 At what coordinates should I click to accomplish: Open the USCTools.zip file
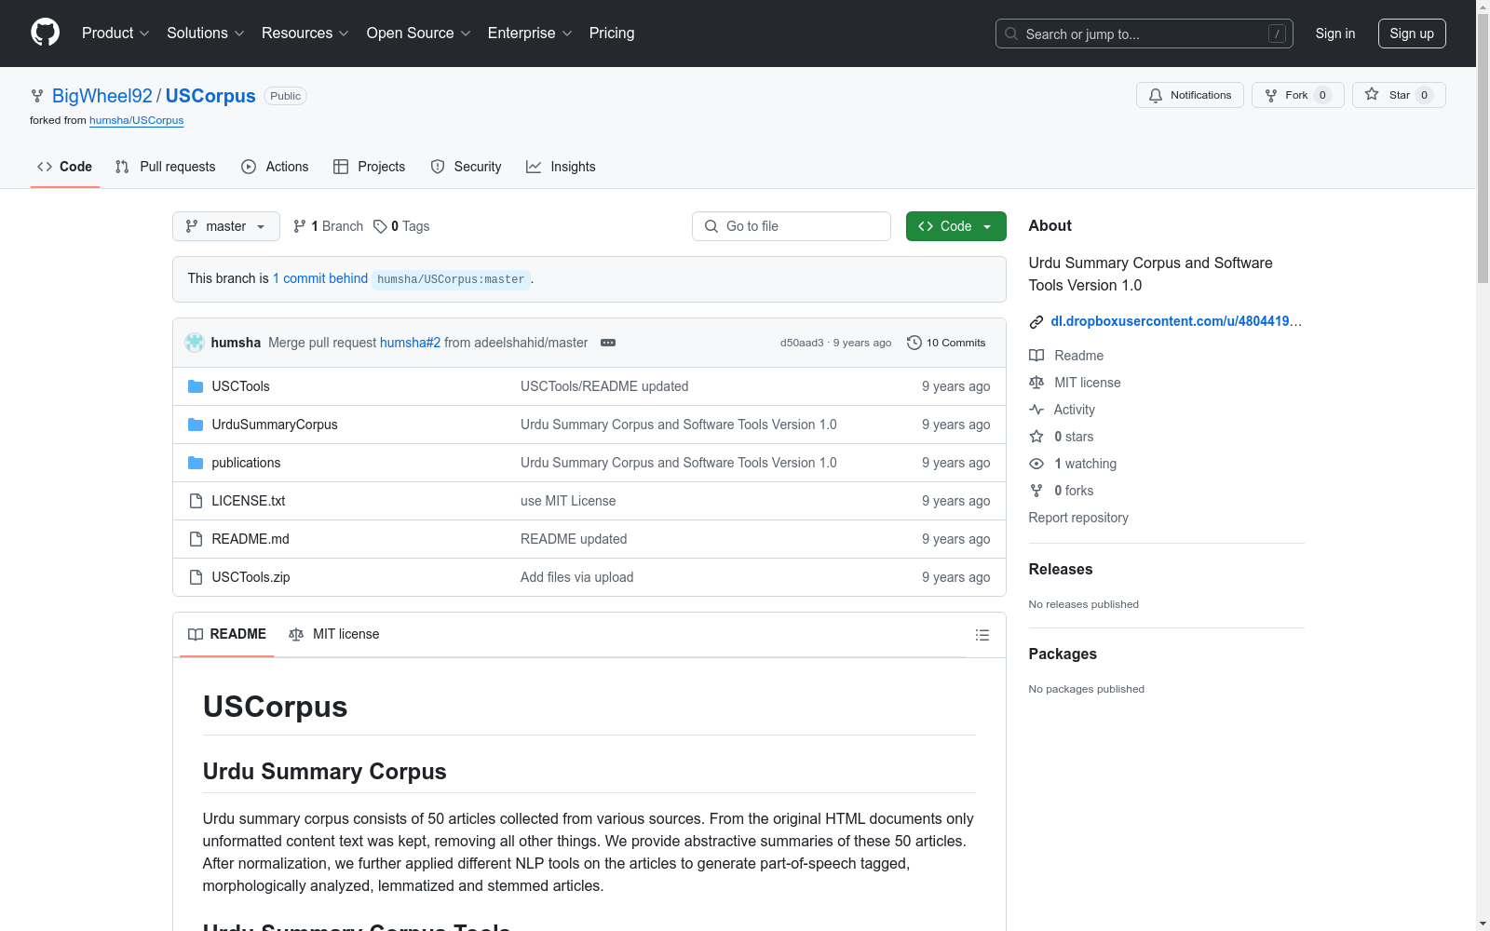[251, 577]
